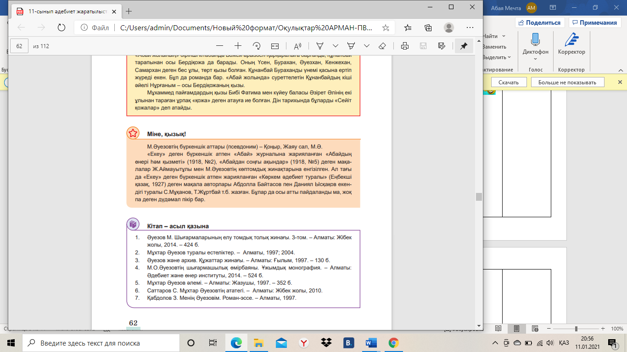Click Word's Примечания button
Viewport: 627px width, 352px height.
pos(595,22)
